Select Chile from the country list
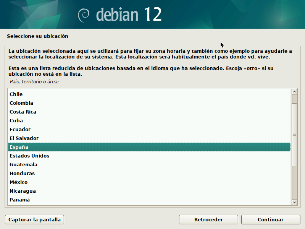The height and width of the screenshot is (229, 305). tap(16, 94)
